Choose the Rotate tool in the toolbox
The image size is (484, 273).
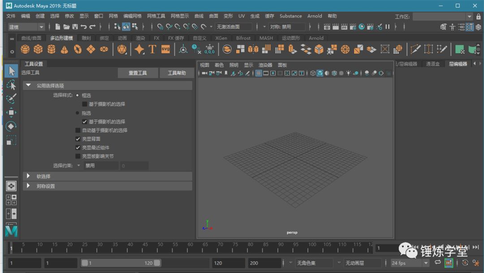point(12,127)
